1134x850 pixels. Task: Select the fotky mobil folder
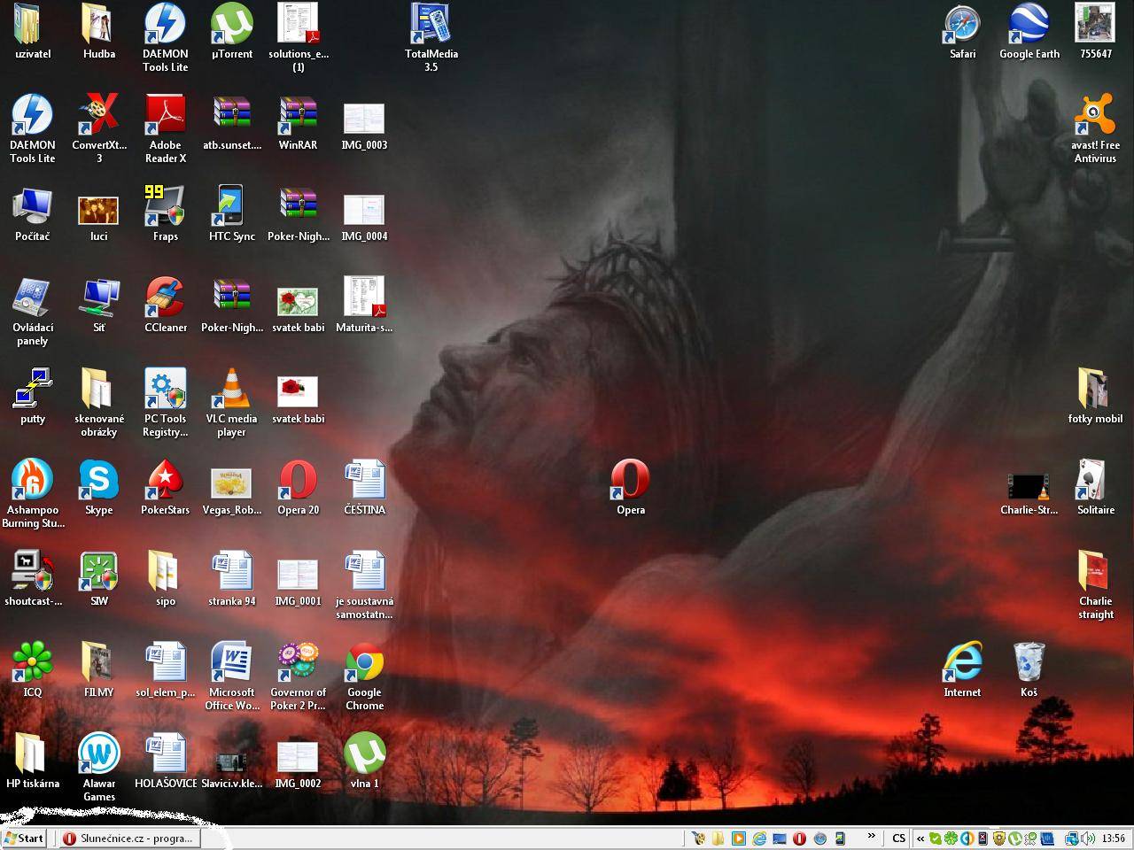point(1095,396)
